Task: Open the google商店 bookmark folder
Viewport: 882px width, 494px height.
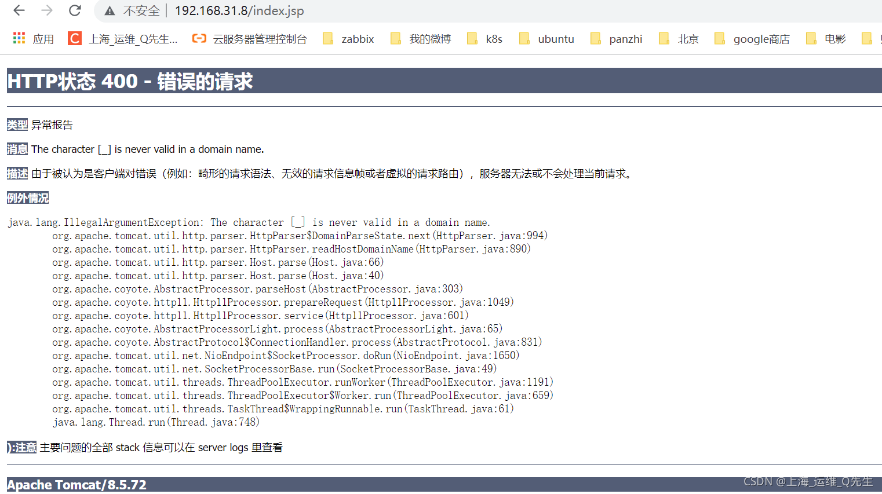Action: click(752, 39)
